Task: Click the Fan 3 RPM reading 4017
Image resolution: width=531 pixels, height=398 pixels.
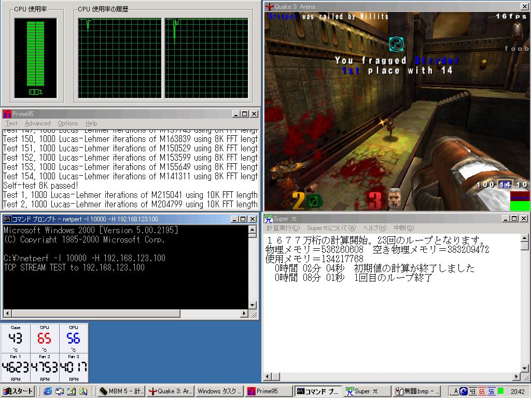Action: coord(74,367)
